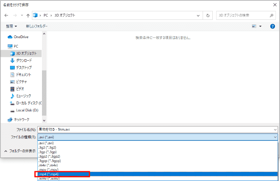Close the 名前を付けて保存 dialog
The image size is (280, 181).
click(x=275, y=5)
